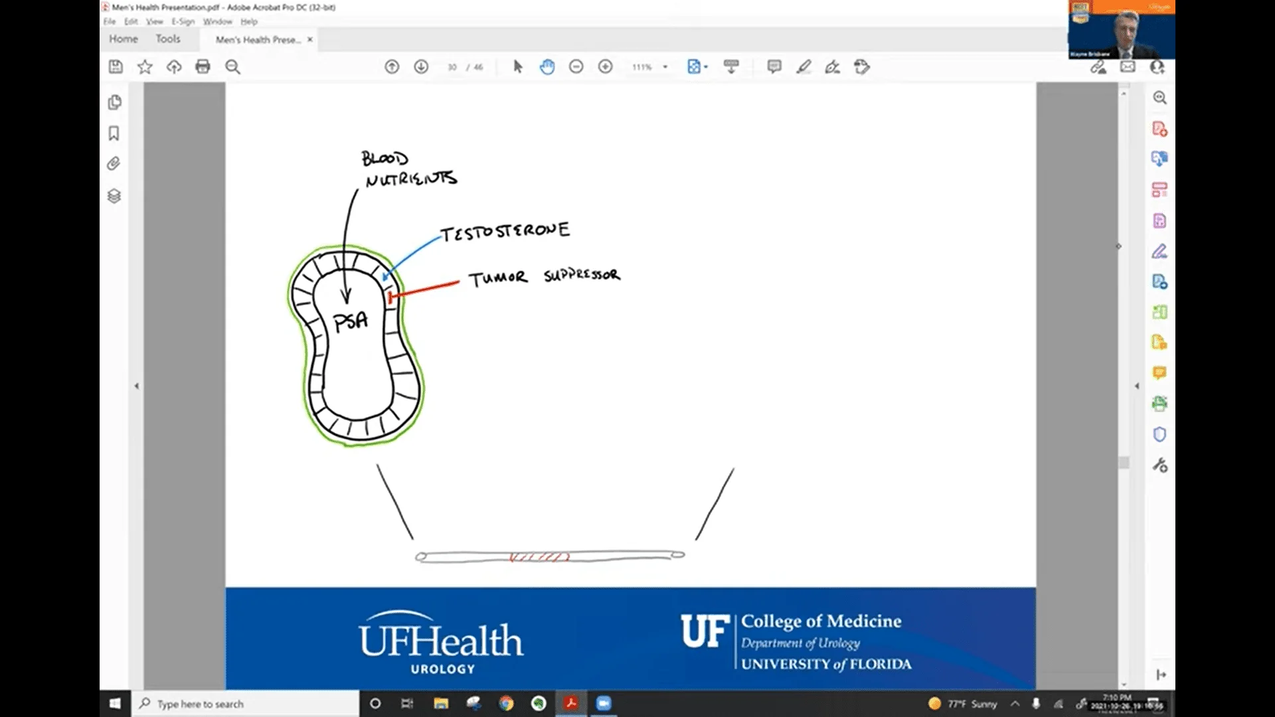Share link using the pen-link icon

click(1098, 67)
